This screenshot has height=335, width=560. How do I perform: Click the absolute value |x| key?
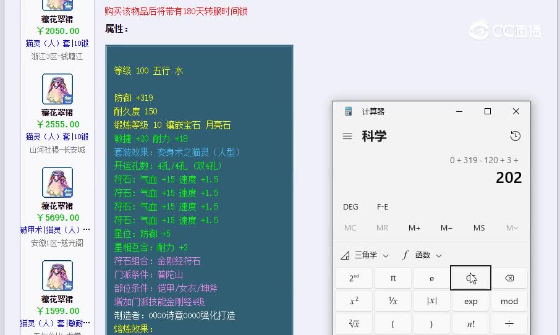point(432,301)
